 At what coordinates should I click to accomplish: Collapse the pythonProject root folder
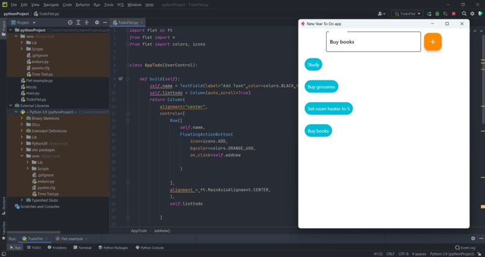click(x=11, y=30)
